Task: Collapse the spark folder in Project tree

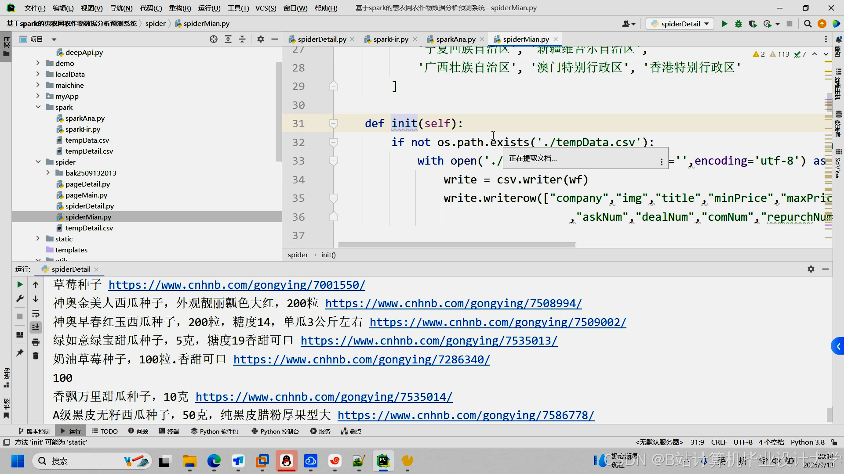Action: (x=39, y=107)
